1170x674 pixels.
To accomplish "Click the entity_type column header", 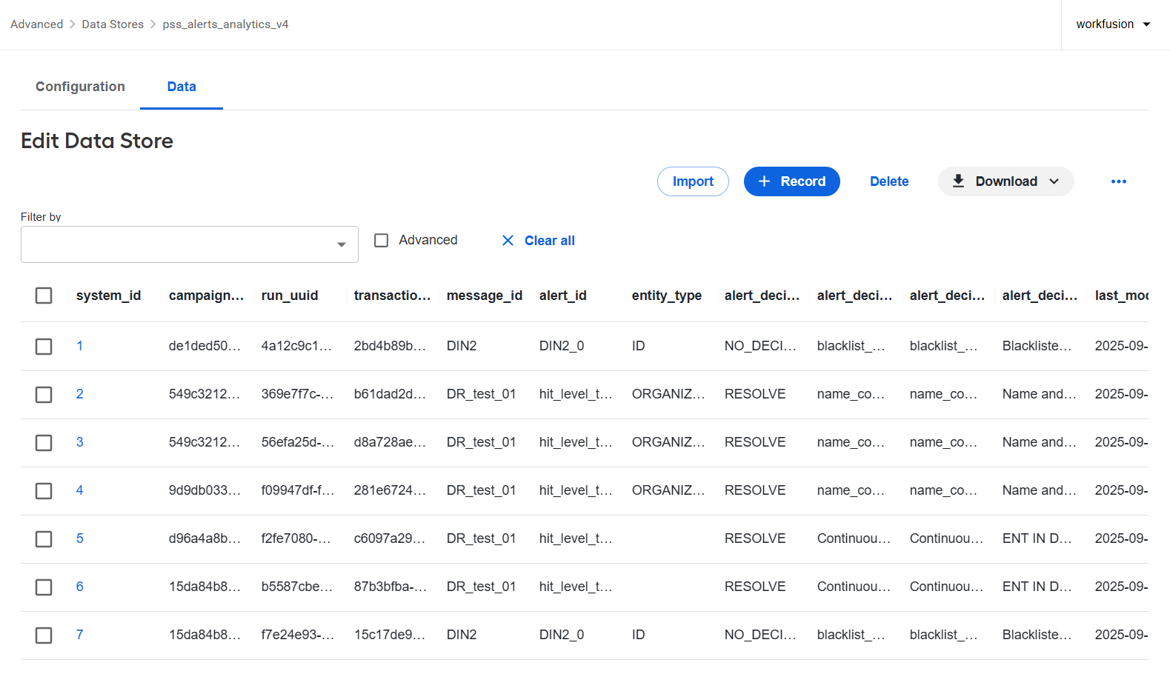I will [x=667, y=296].
